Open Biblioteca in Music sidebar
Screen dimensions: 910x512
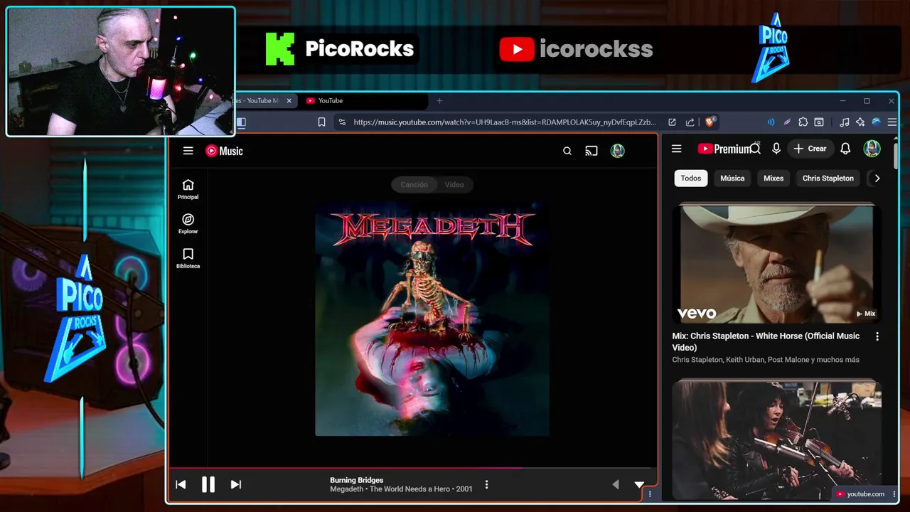pos(188,258)
